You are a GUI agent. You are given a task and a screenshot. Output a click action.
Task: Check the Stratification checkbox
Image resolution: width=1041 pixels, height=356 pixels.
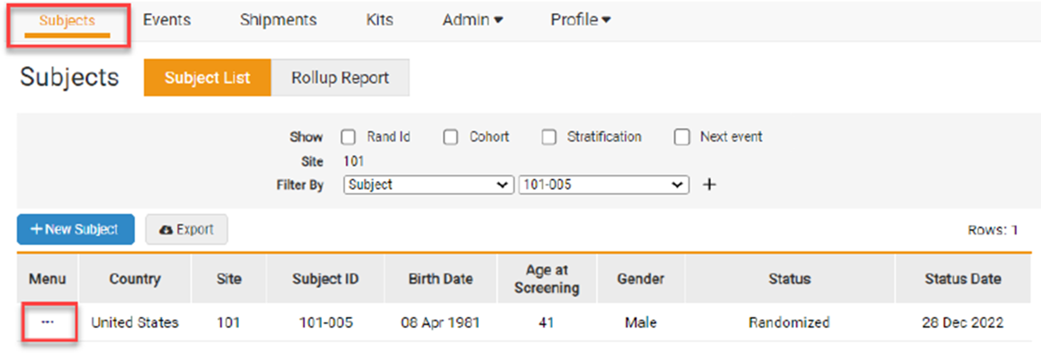click(x=549, y=137)
